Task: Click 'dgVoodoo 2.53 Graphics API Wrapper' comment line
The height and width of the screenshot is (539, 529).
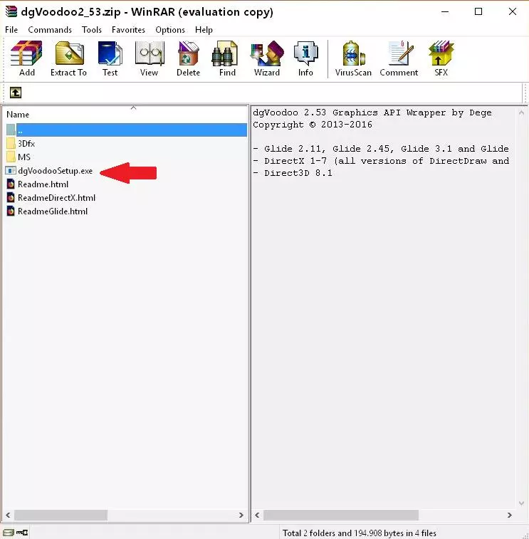Action: pyautogui.click(x=372, y=112)
